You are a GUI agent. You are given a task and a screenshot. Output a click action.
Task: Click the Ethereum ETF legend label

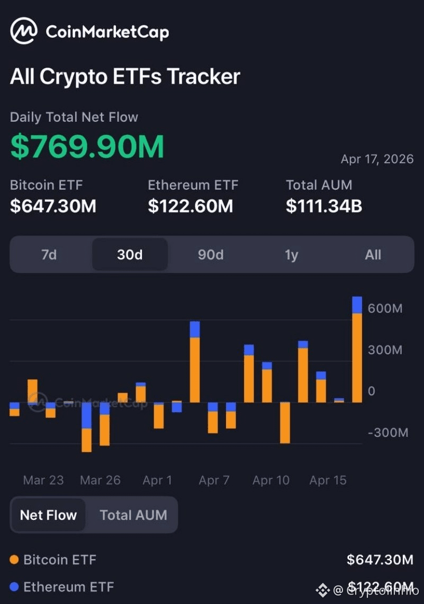pyautogui.click(x=68, y=587)
